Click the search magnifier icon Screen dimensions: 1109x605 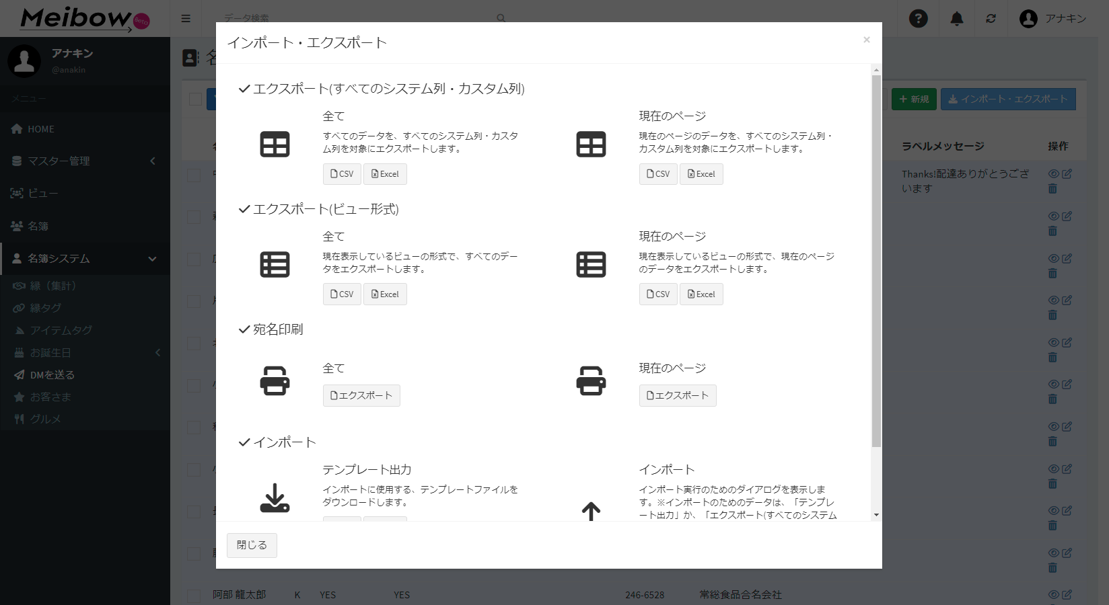[x=501, y=18]
